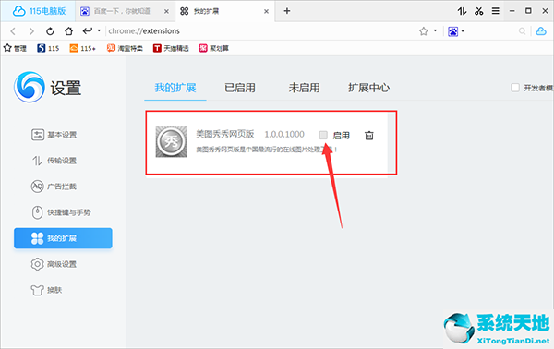Image resolution: width=554 pixels, height=349 pixels.
Task: Open the 天猫精选 bookmark
Action: 171,48
